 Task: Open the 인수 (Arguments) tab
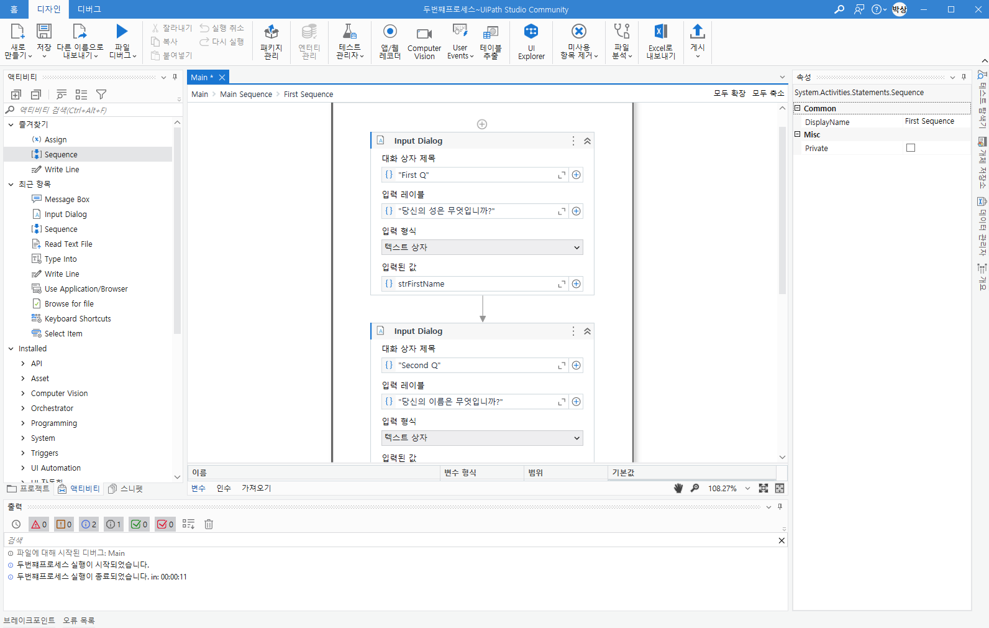pyautogui.click(x=224, y=488)
